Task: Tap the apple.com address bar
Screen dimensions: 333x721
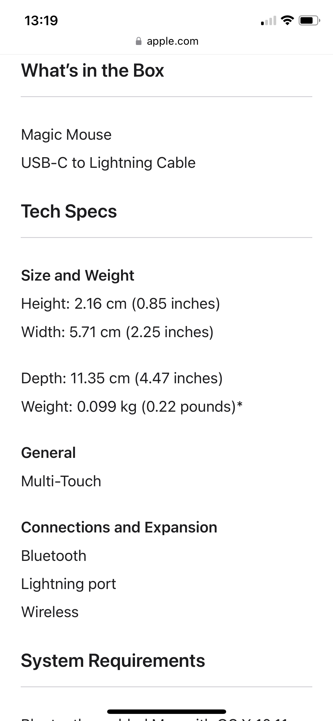Action: point(172,41)
